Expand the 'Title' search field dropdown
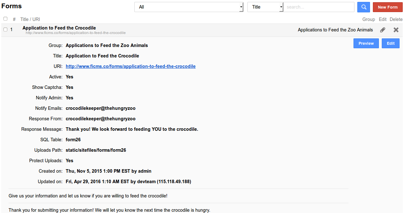This screenshot has width=404, height=213. click(x=265, y=7)
